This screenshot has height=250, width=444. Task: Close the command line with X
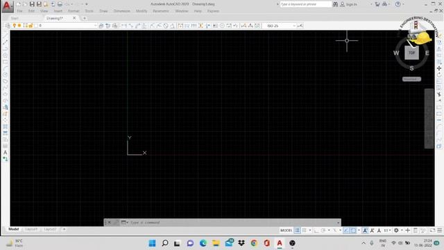point(109,222)
